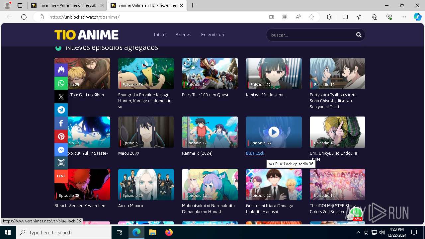Open Party kara Tsuihou sareta thumbnail
Screen dimensions: 425x239
pyautogui.click(x=337, y=74)
